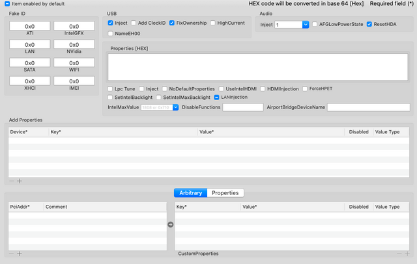Click the ATI Fake ID field

tap(30, 26)
